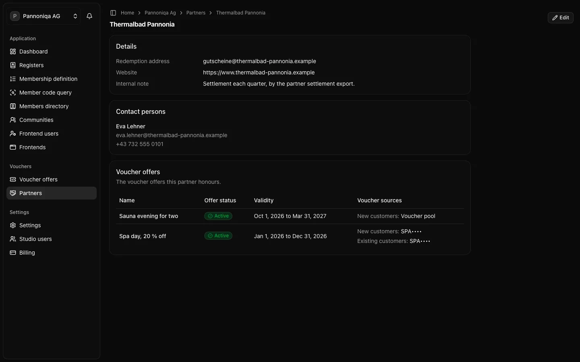
Task: Open the Sauna evening for two offer
Action: 149,216
